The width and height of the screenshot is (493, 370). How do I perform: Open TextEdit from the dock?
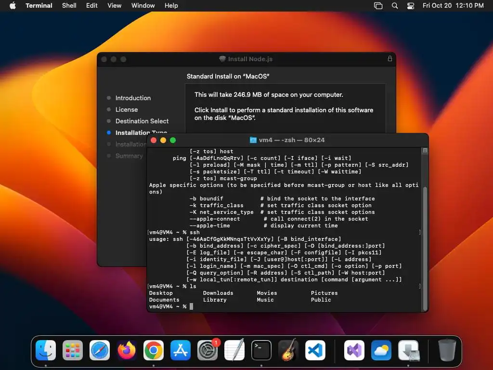coord(234,350)
